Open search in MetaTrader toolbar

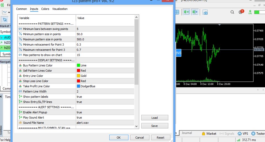click(232, 12)
